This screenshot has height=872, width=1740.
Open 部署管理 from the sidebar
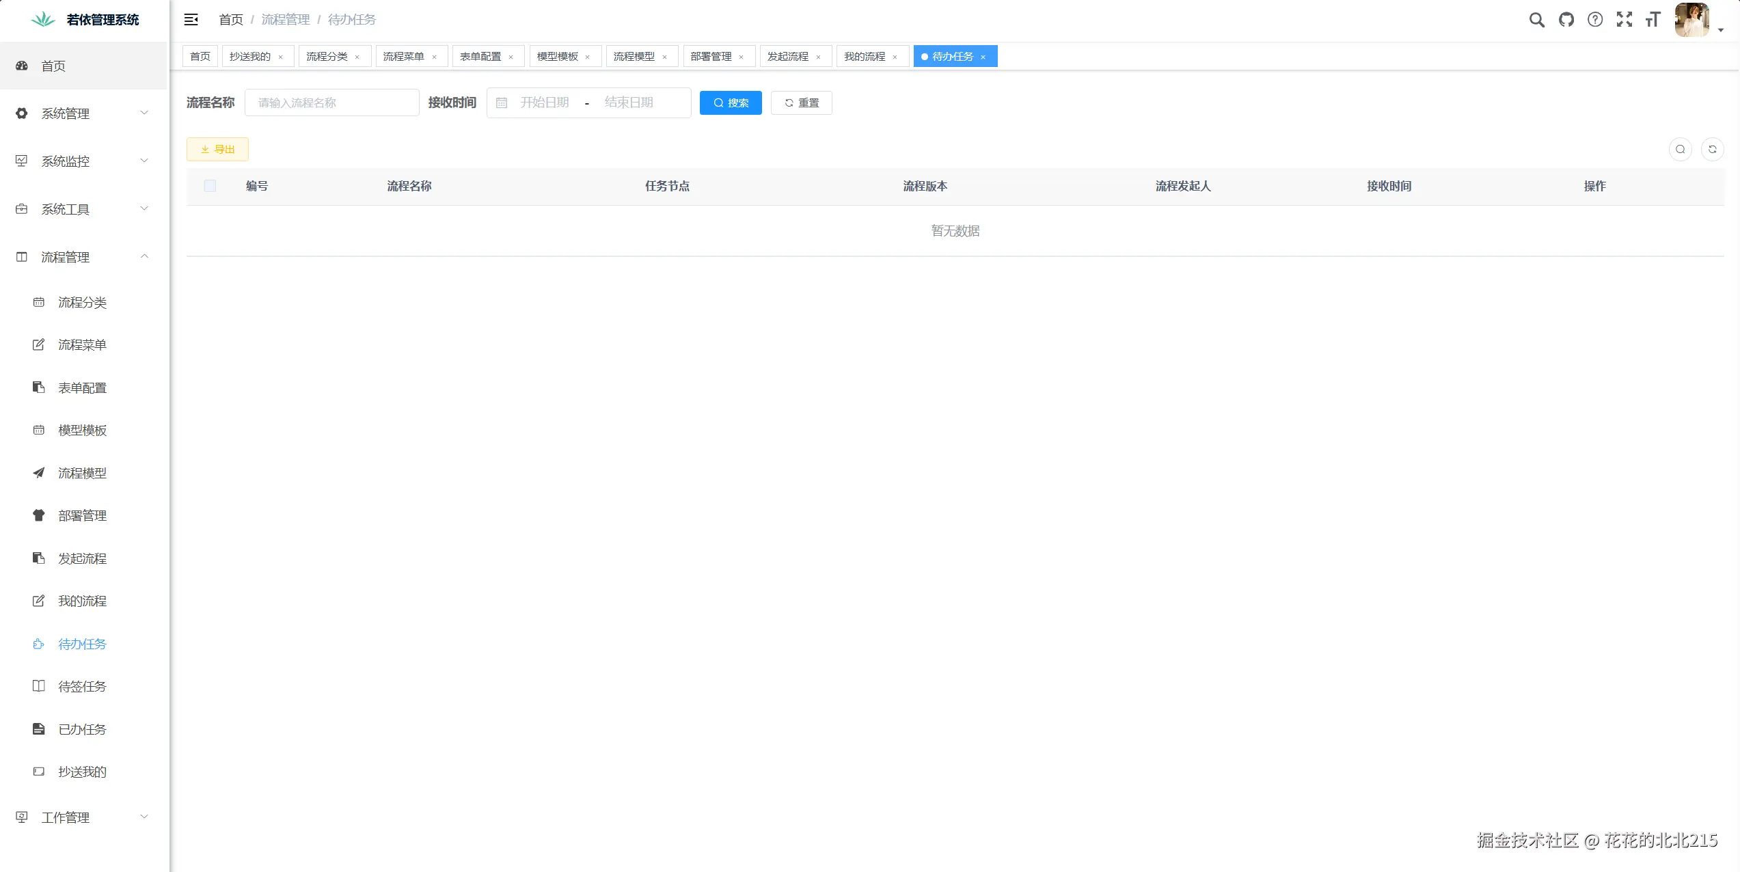click(x=82, y=515)
